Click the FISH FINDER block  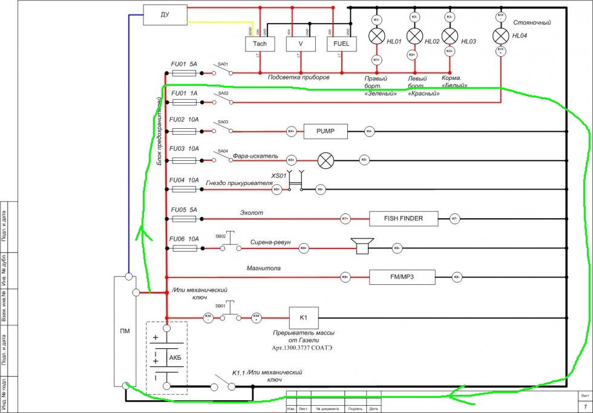point(404,218)
